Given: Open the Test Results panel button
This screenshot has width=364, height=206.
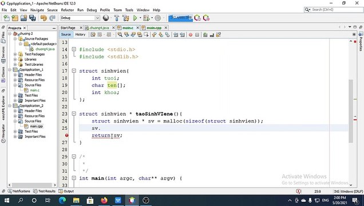Looking at the screenshot, I should coord(44,191).
